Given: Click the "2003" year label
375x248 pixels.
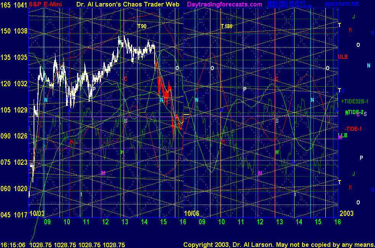Looking at the screenshot, I should pos(346,213).
